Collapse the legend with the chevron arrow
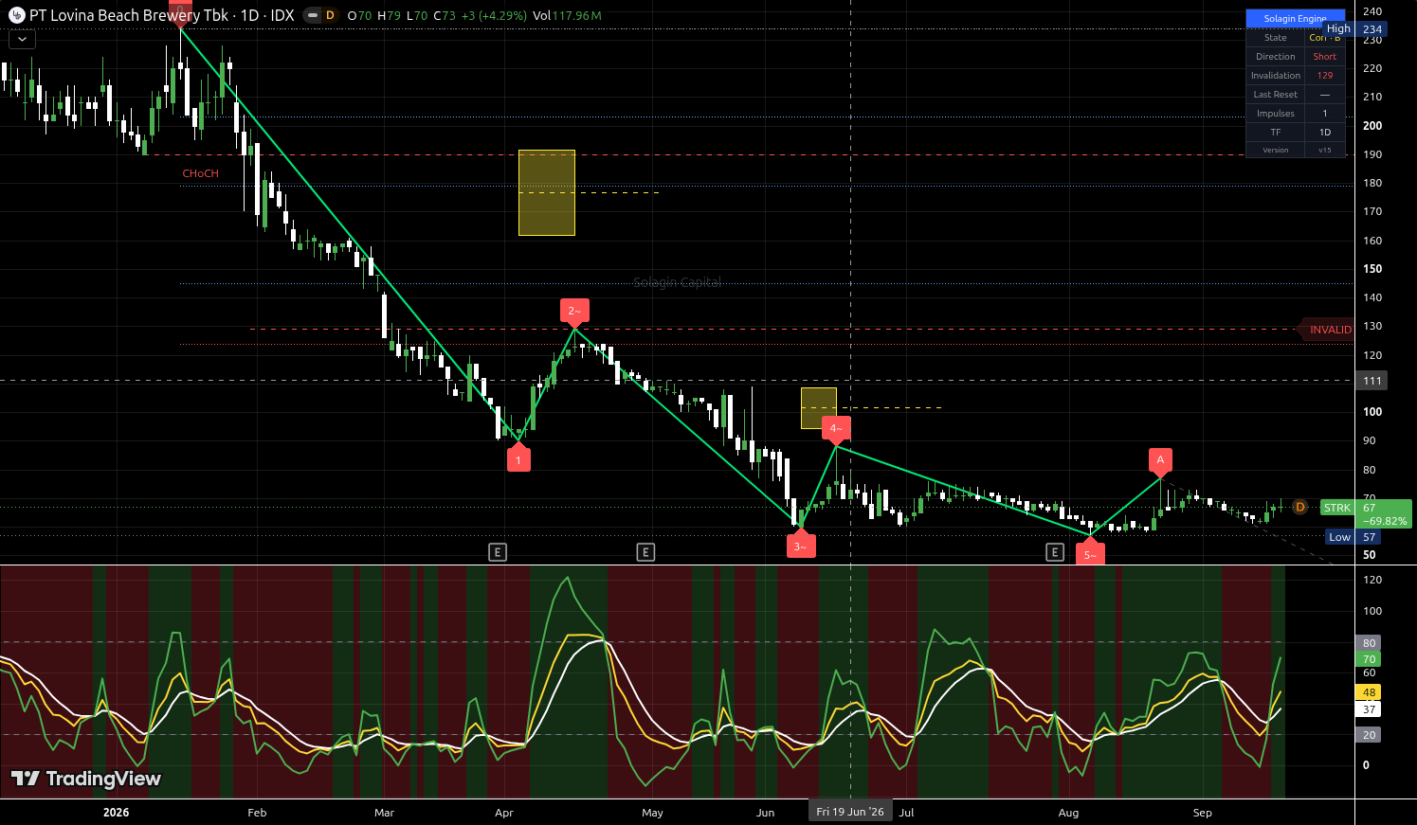Viewport: 1417px width, 825px height. [x=22, y=39]
